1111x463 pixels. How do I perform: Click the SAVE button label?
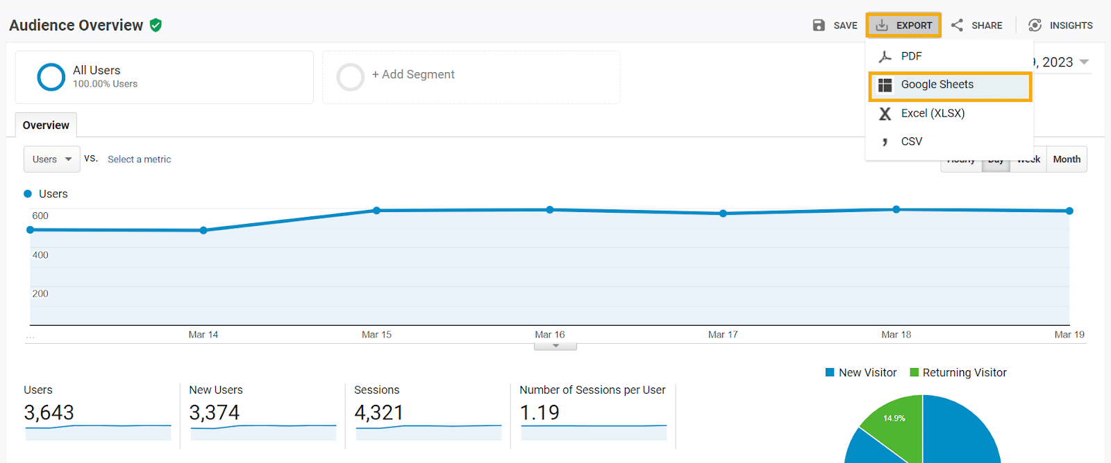845,26
